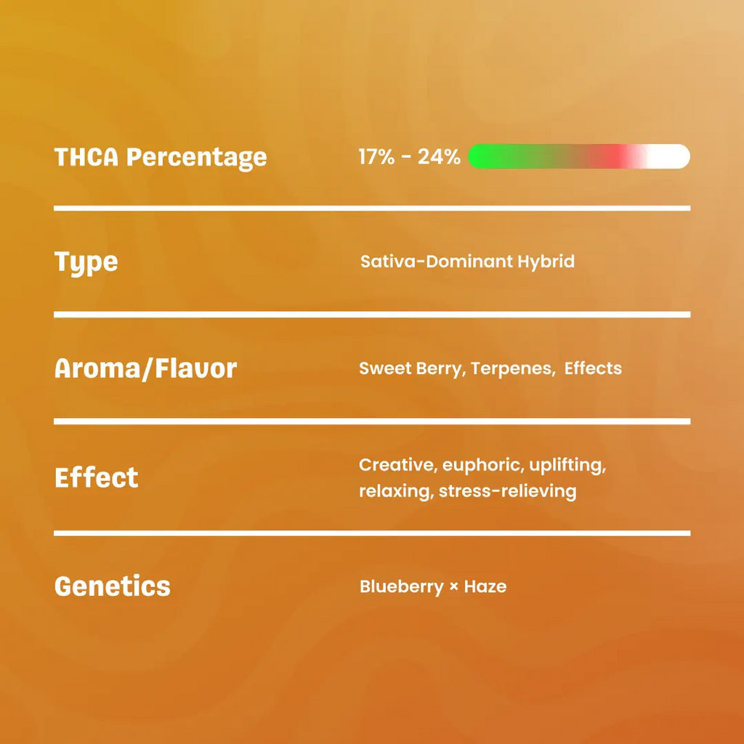Click the × symbol between Blueberry and Haze
Image resolution: width=744 pixels, height=744 pixels.
pos(454,587)
